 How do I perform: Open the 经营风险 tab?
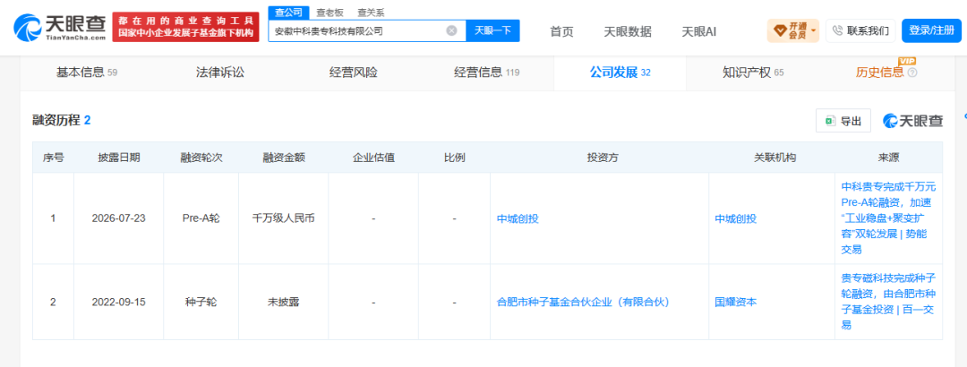click(354, 73)
